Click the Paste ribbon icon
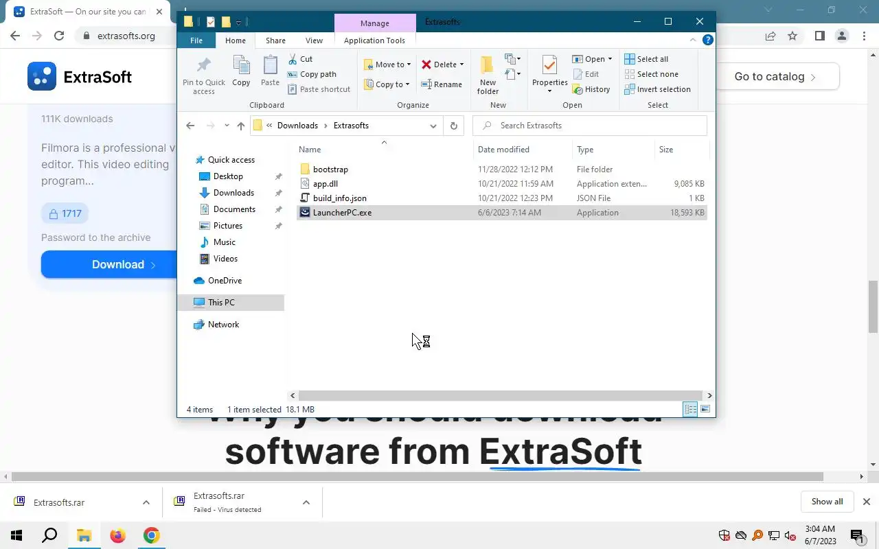Image resolution: width=879 pixels, height=549 pixels. 270,71
